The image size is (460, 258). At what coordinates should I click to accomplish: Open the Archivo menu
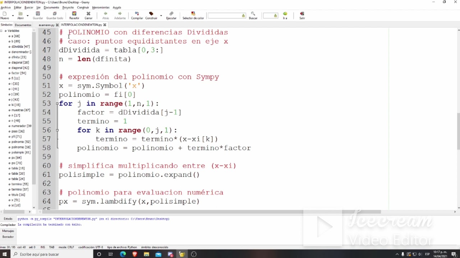5,8
